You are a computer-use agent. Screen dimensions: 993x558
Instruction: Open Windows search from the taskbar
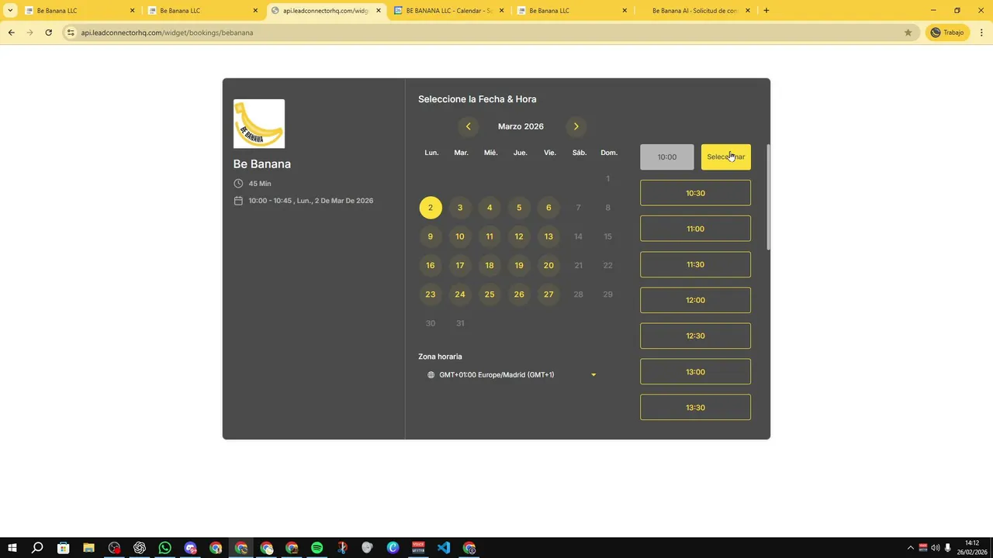[x=37, y=548]
